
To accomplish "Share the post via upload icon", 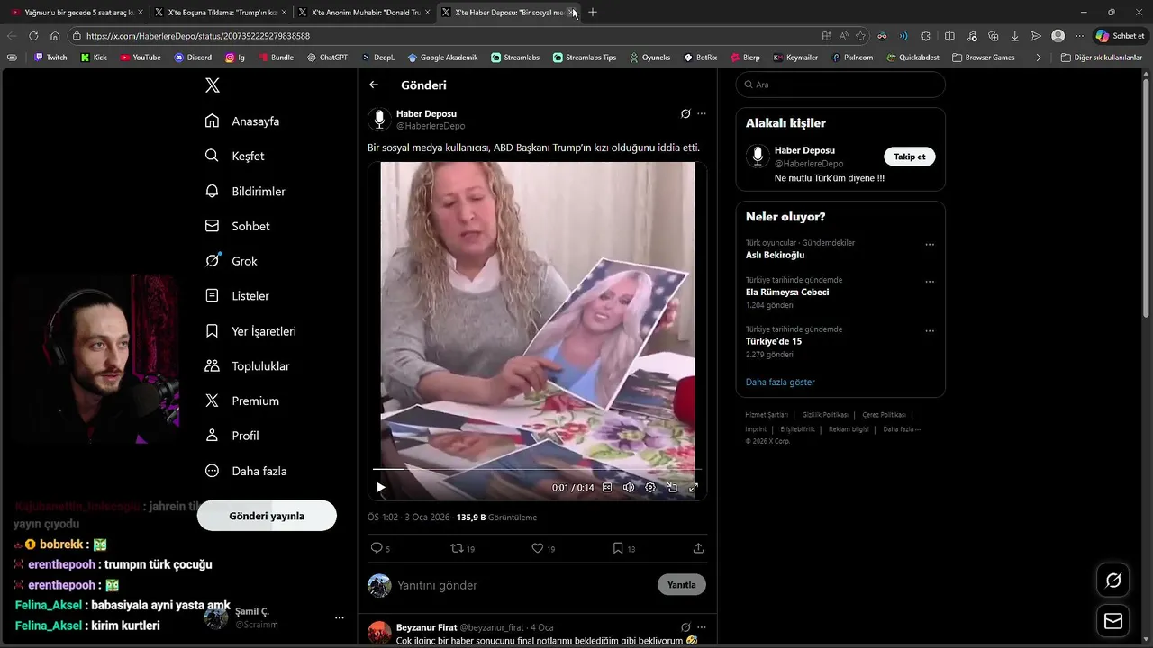I will click(698, 548).
